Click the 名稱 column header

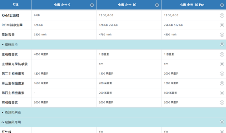click(15, 5)
